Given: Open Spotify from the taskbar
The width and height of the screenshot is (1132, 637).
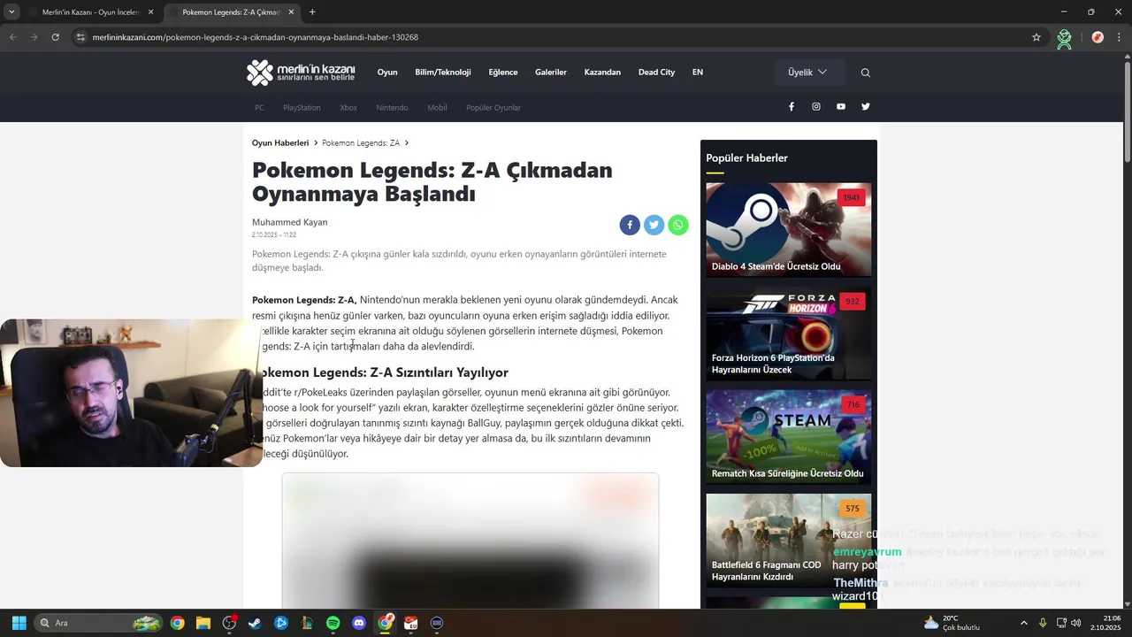Looking at the screenshot, I should click(x=333, y=623).
